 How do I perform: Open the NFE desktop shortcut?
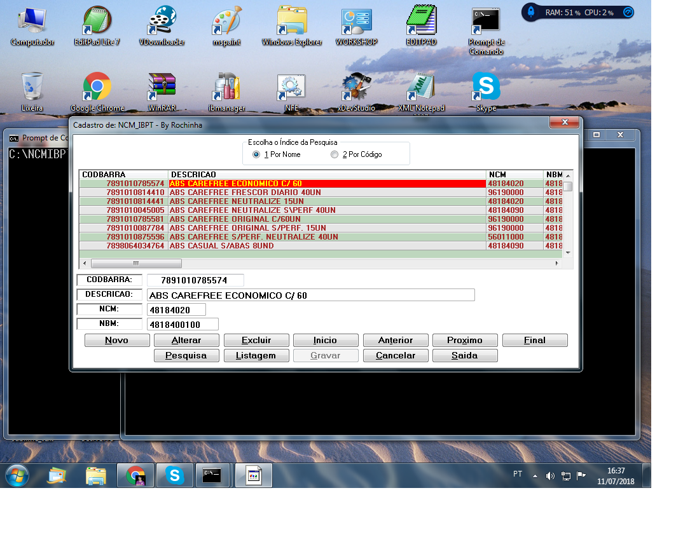291,88
